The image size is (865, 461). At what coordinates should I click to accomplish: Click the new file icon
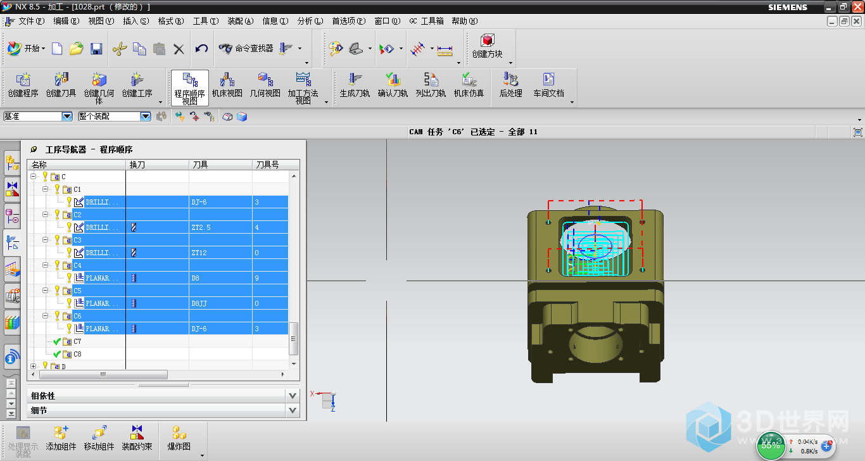57,49
